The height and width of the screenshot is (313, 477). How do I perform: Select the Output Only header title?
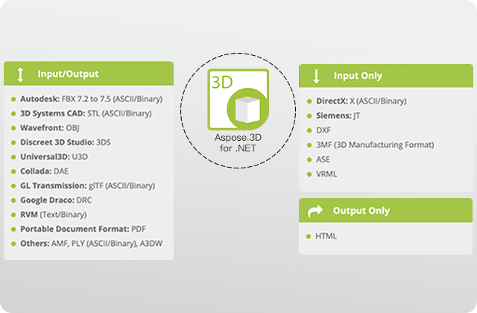[361, 211]
